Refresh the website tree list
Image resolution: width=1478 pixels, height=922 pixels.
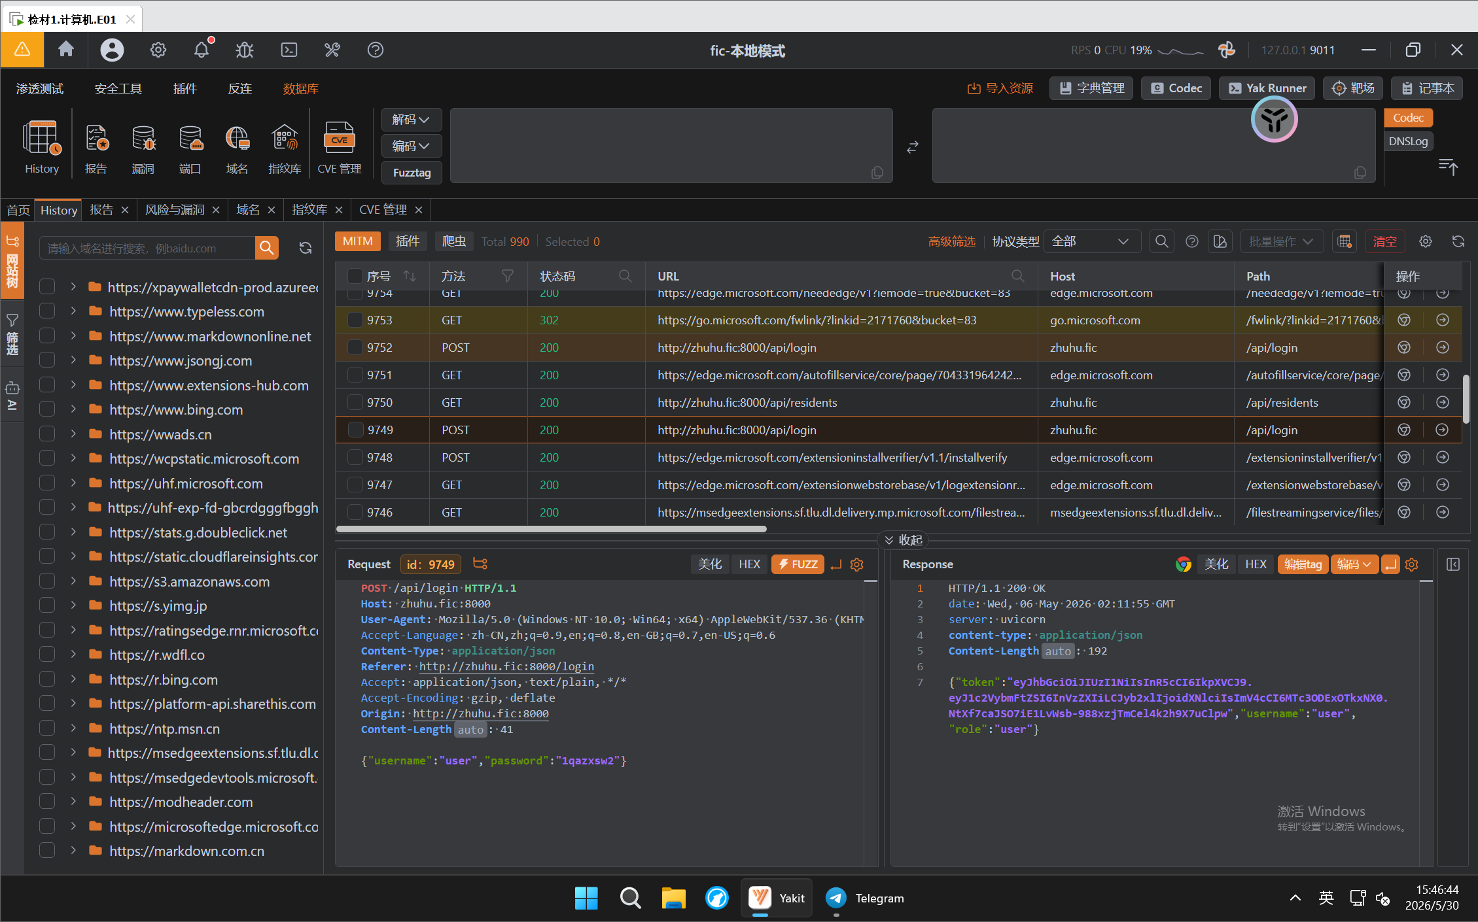click(x=306, y=248)
